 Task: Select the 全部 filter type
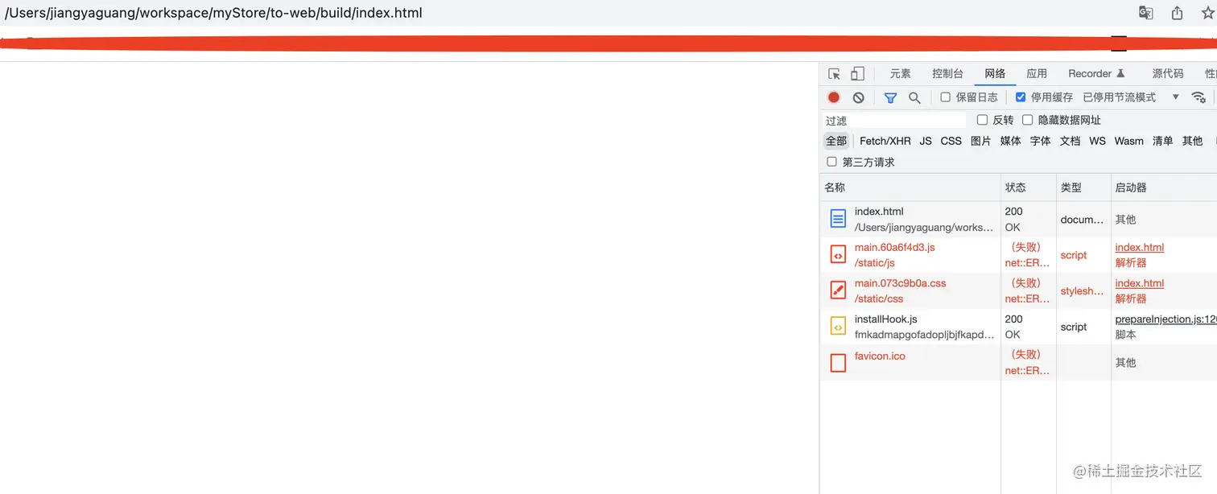(x=836, y=141)
